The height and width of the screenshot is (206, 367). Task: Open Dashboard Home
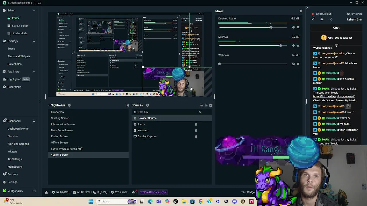[x=18, y=128]
